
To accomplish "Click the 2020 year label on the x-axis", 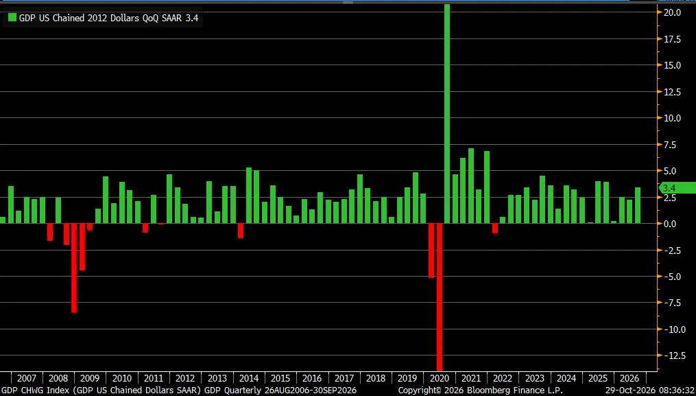I will tap(440, 378).
